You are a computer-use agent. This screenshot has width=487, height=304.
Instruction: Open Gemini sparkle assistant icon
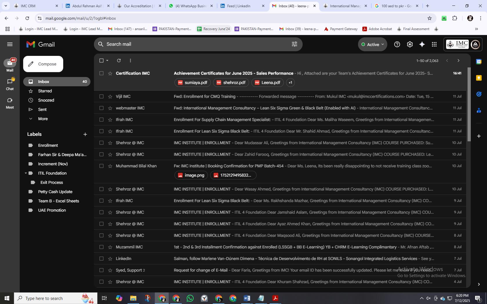pyautogui.click(x=422, y=44)
